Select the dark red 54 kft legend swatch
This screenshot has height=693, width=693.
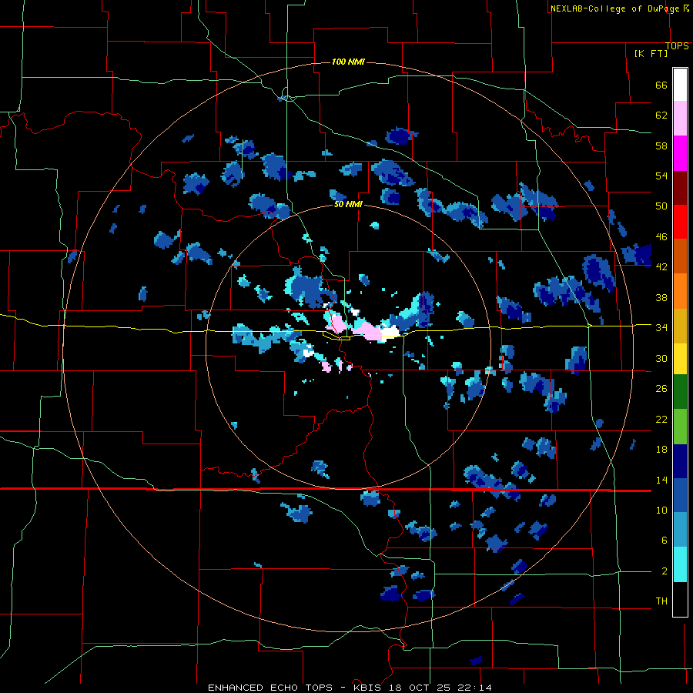680,188
